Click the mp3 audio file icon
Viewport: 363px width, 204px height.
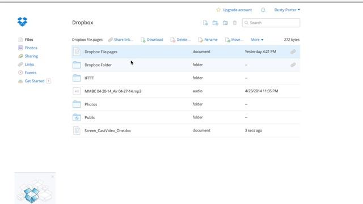(77, 91)
